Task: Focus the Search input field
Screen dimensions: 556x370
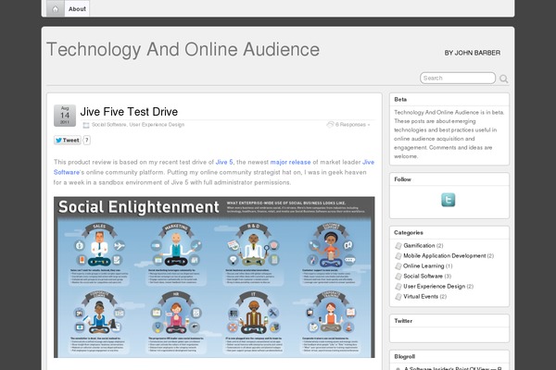Action: click(x=458, y=78)
